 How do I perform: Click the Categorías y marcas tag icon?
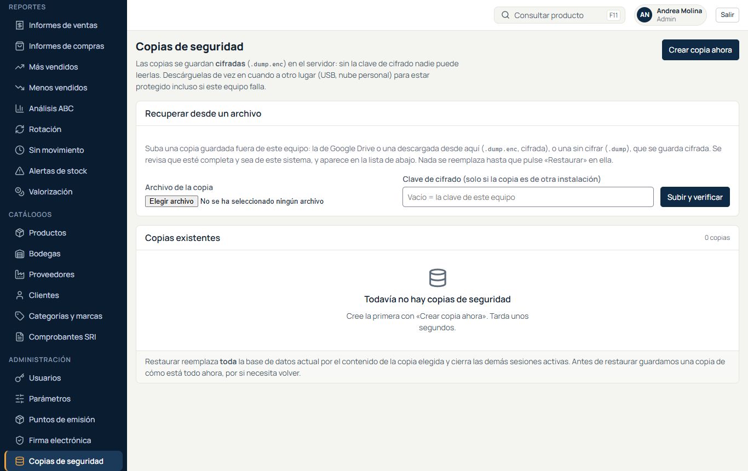click(x=20, y=316)
